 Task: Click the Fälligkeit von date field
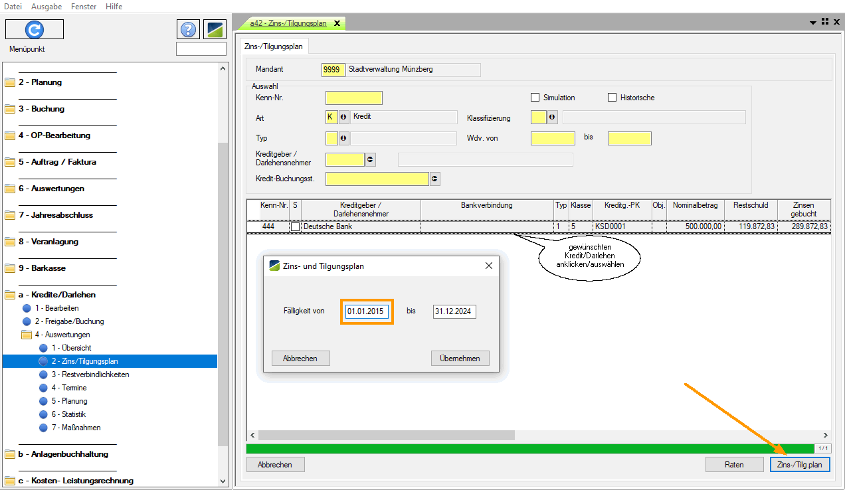coord(367,311)
